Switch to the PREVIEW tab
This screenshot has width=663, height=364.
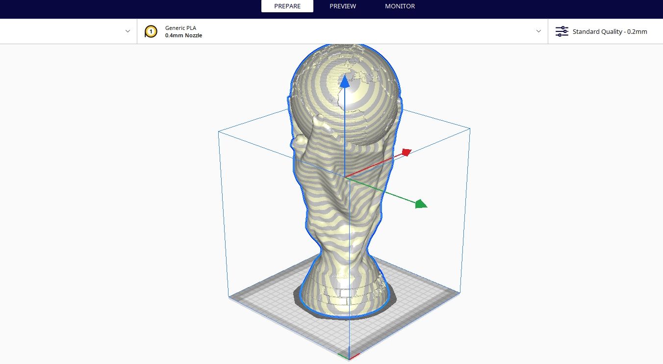coord(342,6)
